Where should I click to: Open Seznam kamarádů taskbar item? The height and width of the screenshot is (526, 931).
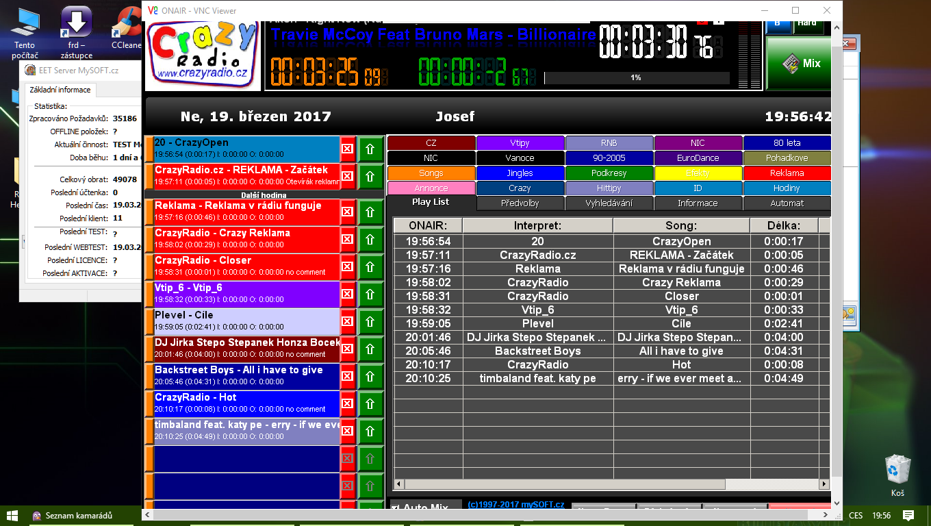pos(72,515)
